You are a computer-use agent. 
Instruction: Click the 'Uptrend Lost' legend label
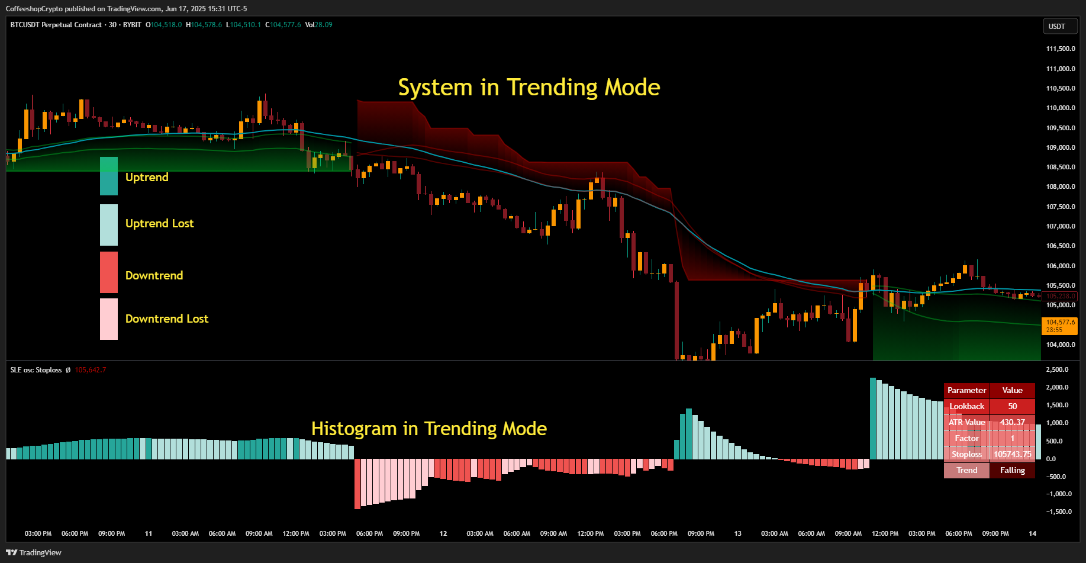160,223
